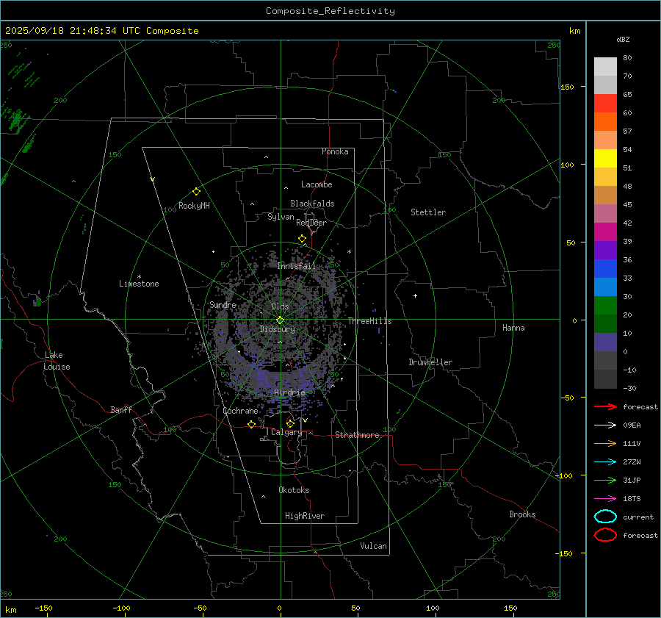
Task: Select the cyan 27ZW arrow legend icon
Action: coord(604,461)
